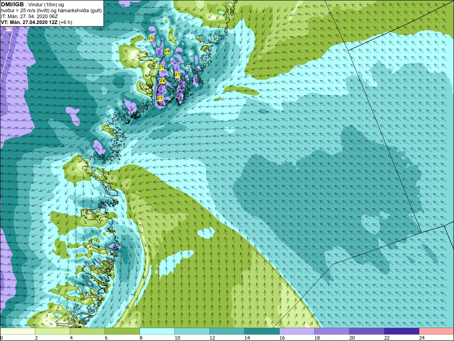
Task: Click the light turquoise 10–12 legend swatch
Action: [x=192, y=331]
